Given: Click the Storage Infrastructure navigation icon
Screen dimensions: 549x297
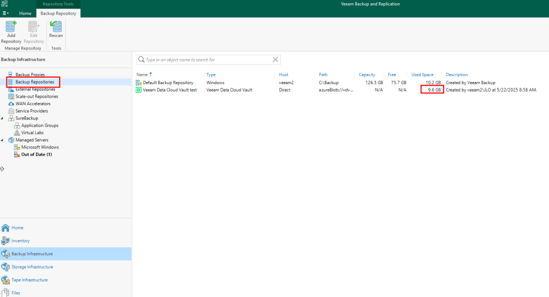Looking at the screenshot, I should [x=5, y=267].
